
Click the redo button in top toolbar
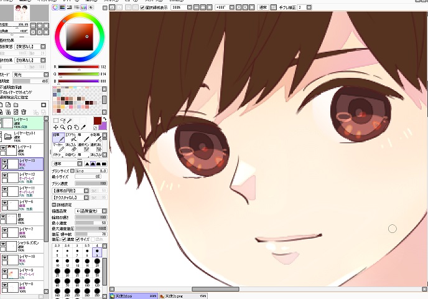(119, 7)
